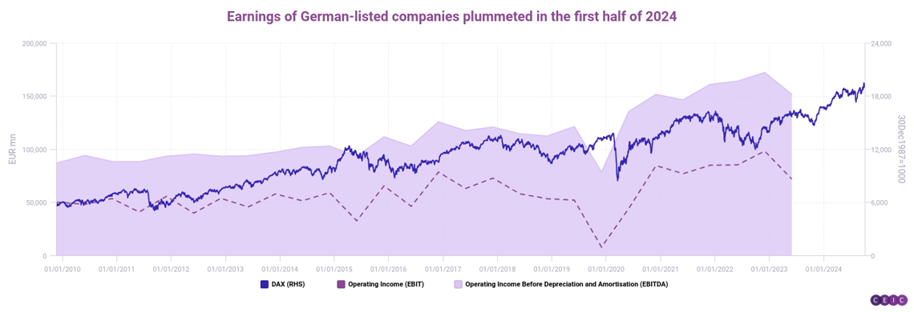Select the 01/01/2022 x-axis tick label
Image resolution: width=914 pixels, height=312 pixels.
[714, 269]
